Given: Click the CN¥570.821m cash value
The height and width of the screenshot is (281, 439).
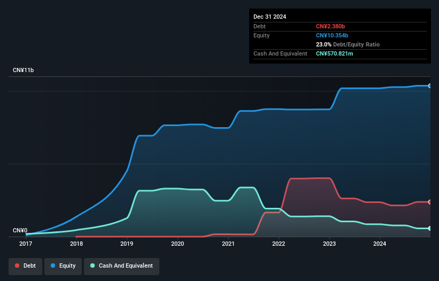Looking at the screenshot, I should coord(335,53).
